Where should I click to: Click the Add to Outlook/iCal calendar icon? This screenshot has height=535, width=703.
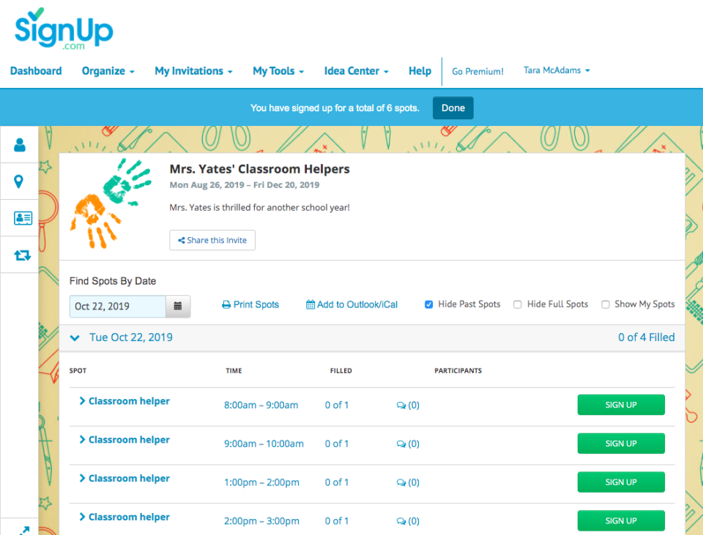point(310,304)
